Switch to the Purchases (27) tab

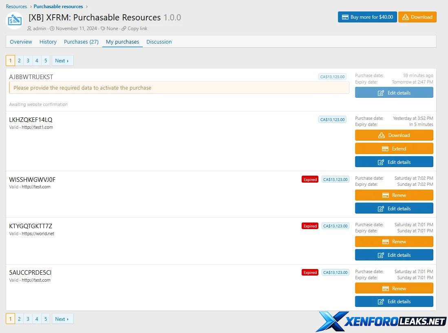81,42
